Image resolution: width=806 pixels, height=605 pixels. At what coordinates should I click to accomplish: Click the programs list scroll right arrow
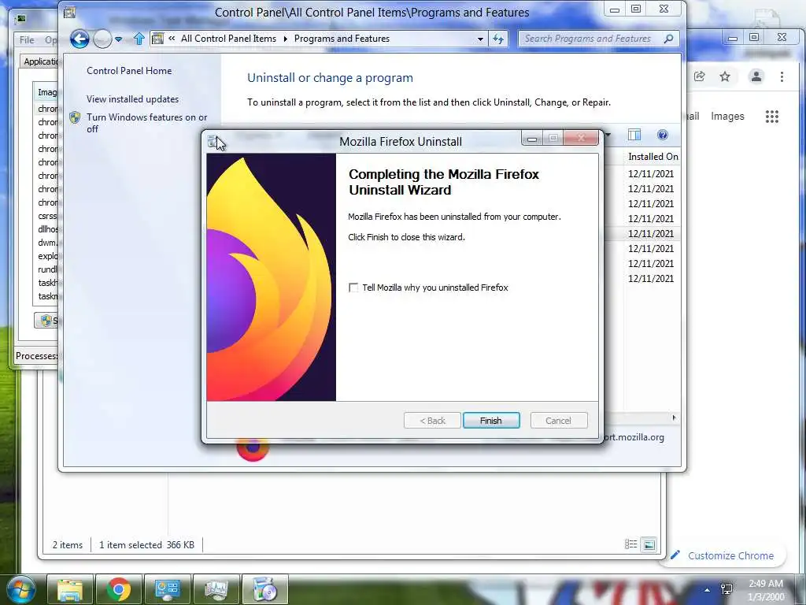(674, 418)
